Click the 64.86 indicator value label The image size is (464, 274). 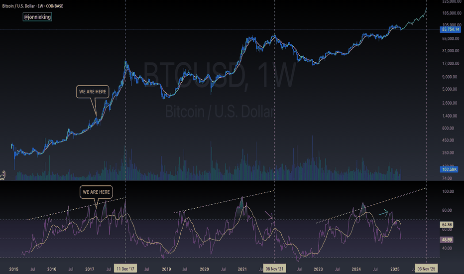tap(447, 225)
